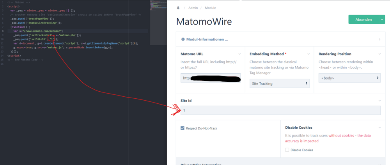Screen dimensions: 390x165
Task: Click the Matomo URL input field
Action: tap(211, 78)
